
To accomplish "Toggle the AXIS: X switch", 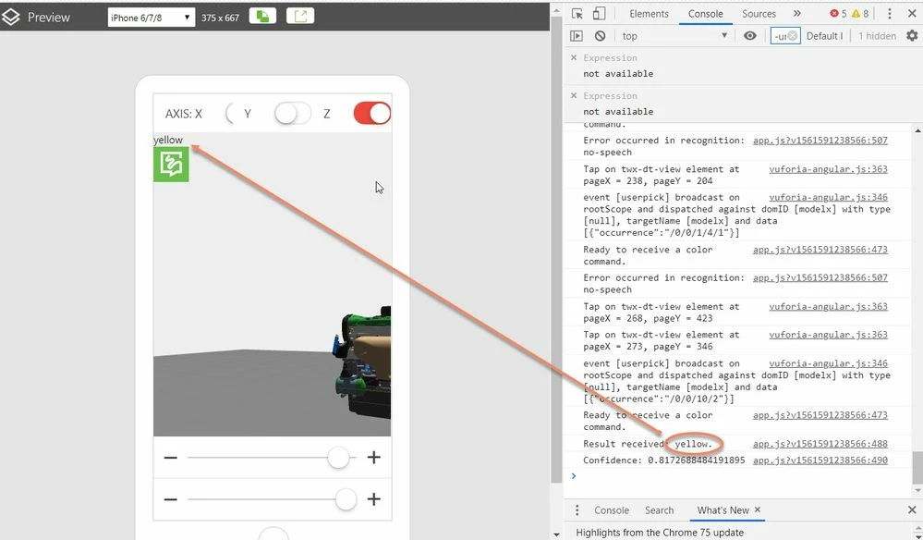I will click(230, 113).
